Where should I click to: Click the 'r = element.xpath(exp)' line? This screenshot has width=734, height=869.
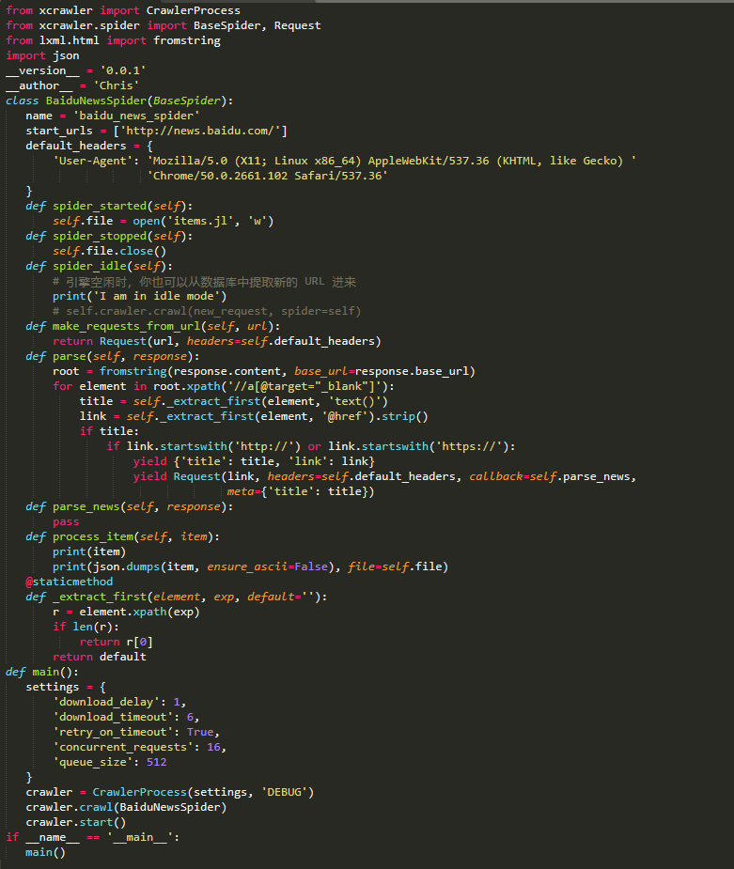tap(126, 612)
